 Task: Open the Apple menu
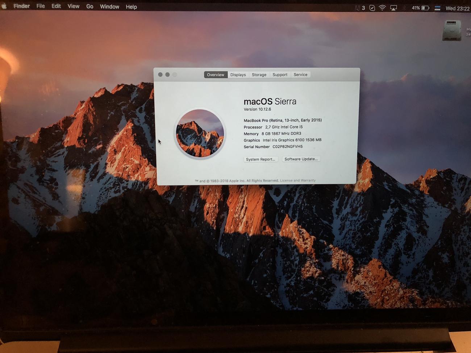[4, 6]
